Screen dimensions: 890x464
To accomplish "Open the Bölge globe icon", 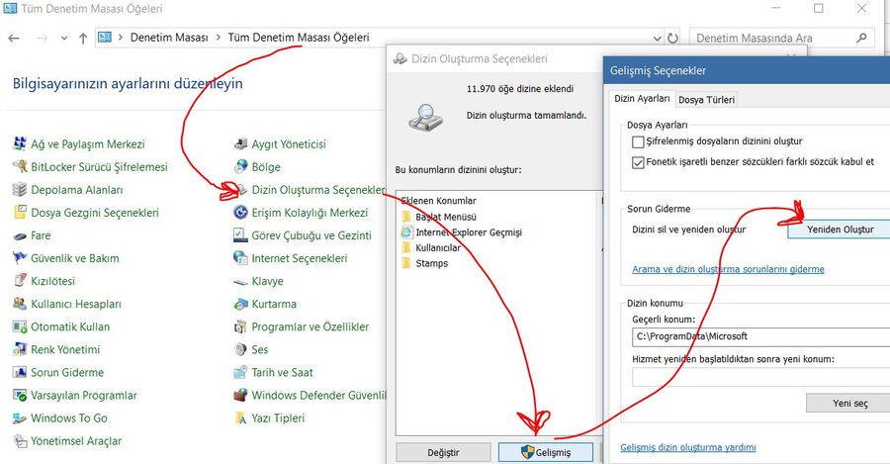I will (x=240, y=166).
